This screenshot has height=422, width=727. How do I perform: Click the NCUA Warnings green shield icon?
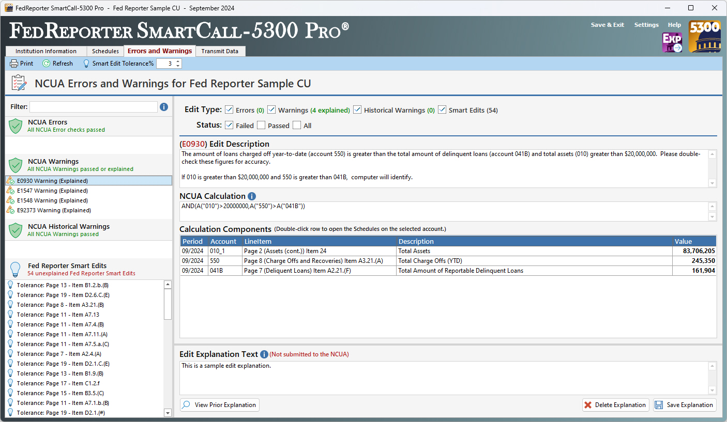[x=16, y=165]
